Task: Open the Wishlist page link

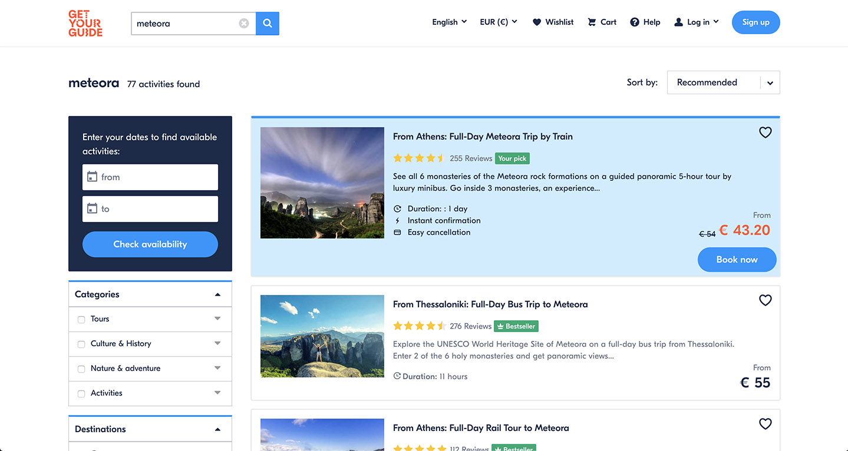Action: pos(559,22)
